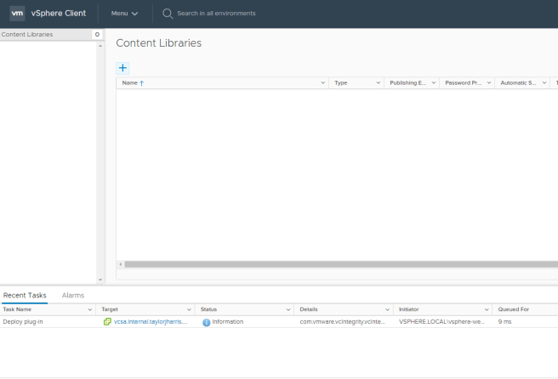Open the Name column filter dropdown

coord(322,83)
